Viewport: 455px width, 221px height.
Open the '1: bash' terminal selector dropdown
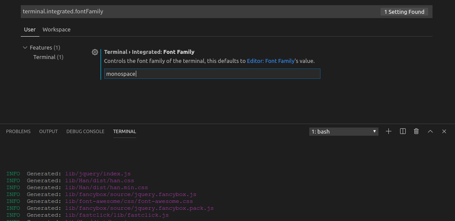coord(343,131)
